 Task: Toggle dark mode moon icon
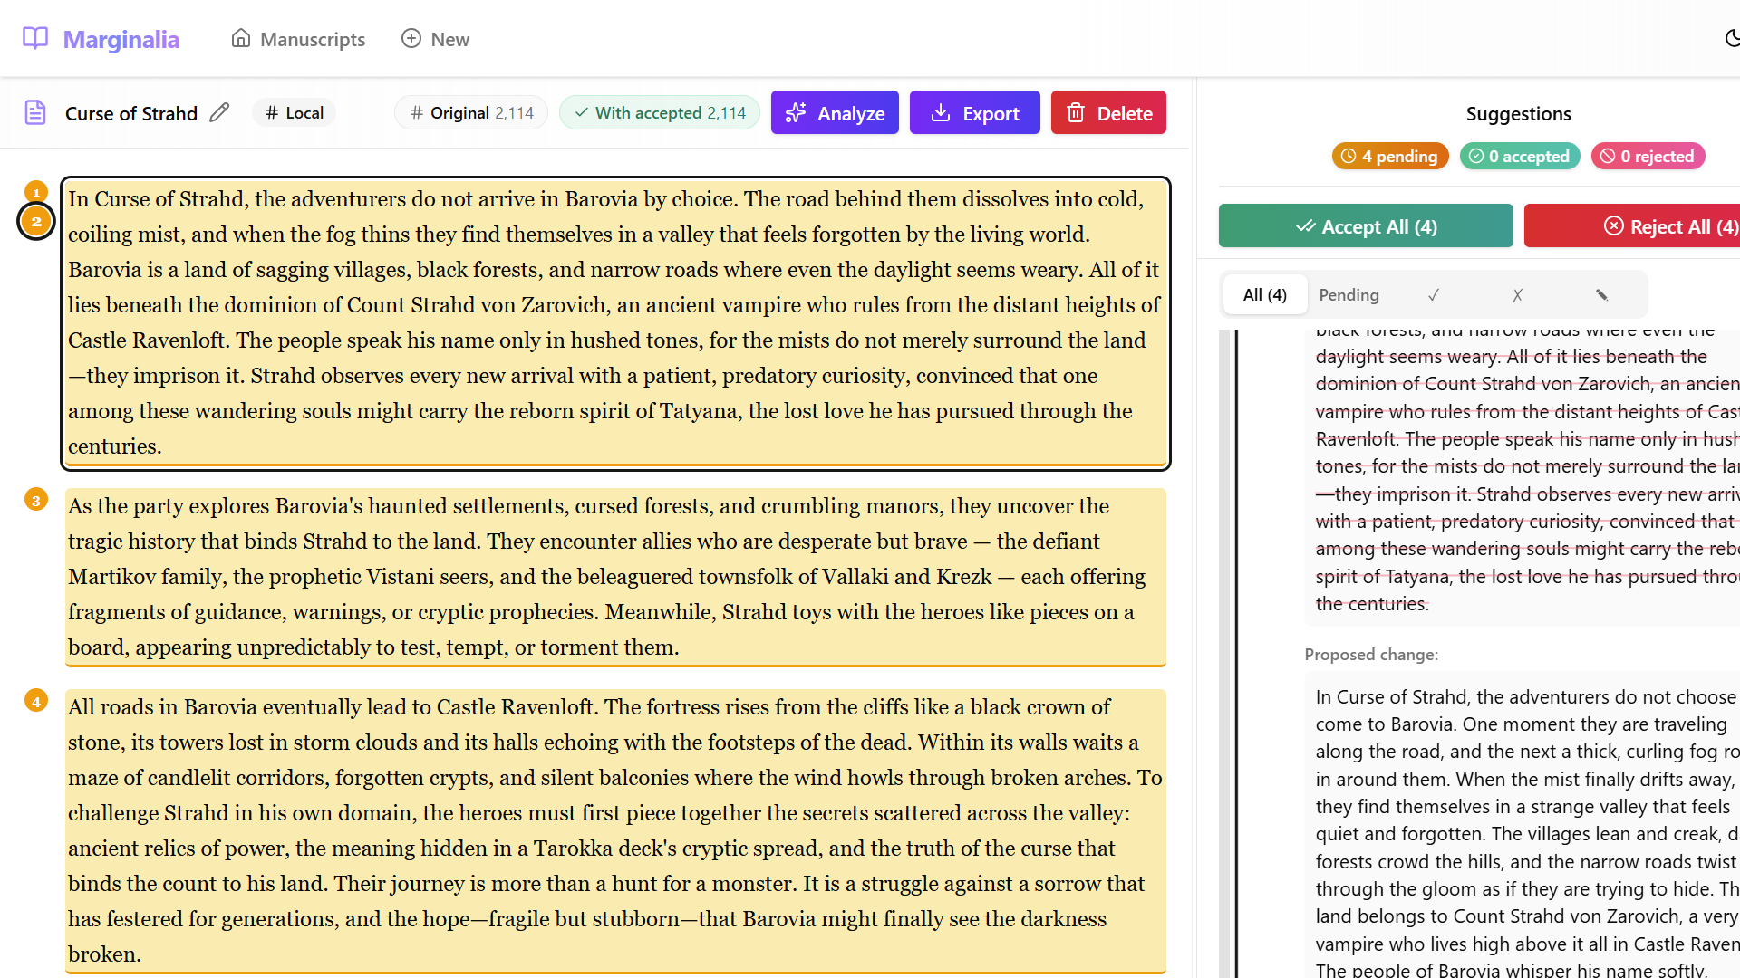(x=1732, y=39)
